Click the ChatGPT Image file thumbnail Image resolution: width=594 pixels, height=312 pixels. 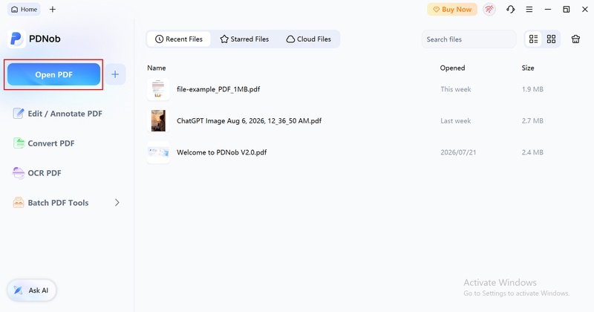point(158,121)
